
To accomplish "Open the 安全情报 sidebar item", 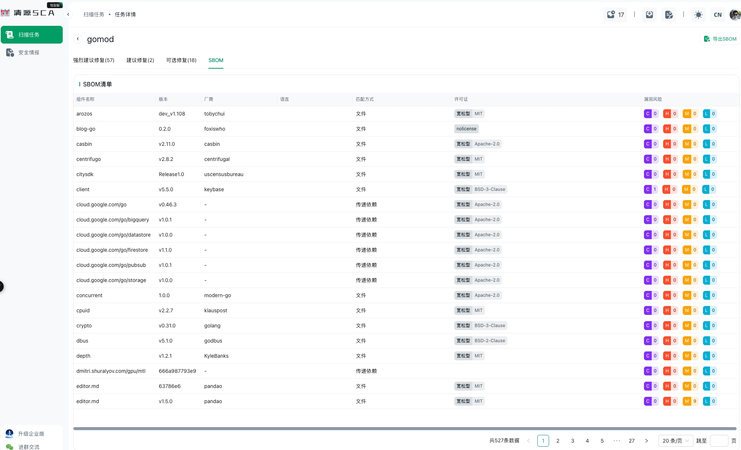I will pos(29,52).
